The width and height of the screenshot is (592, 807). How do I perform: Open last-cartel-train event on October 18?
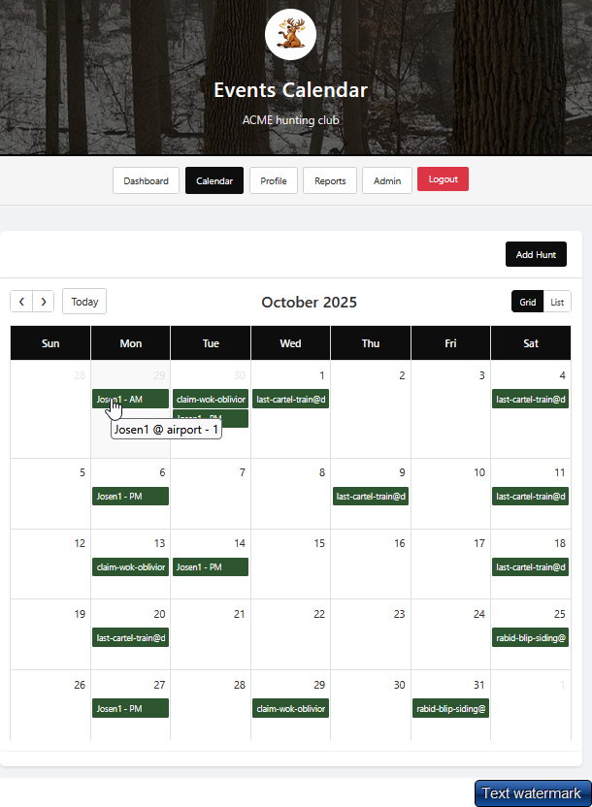click(530, 566)
